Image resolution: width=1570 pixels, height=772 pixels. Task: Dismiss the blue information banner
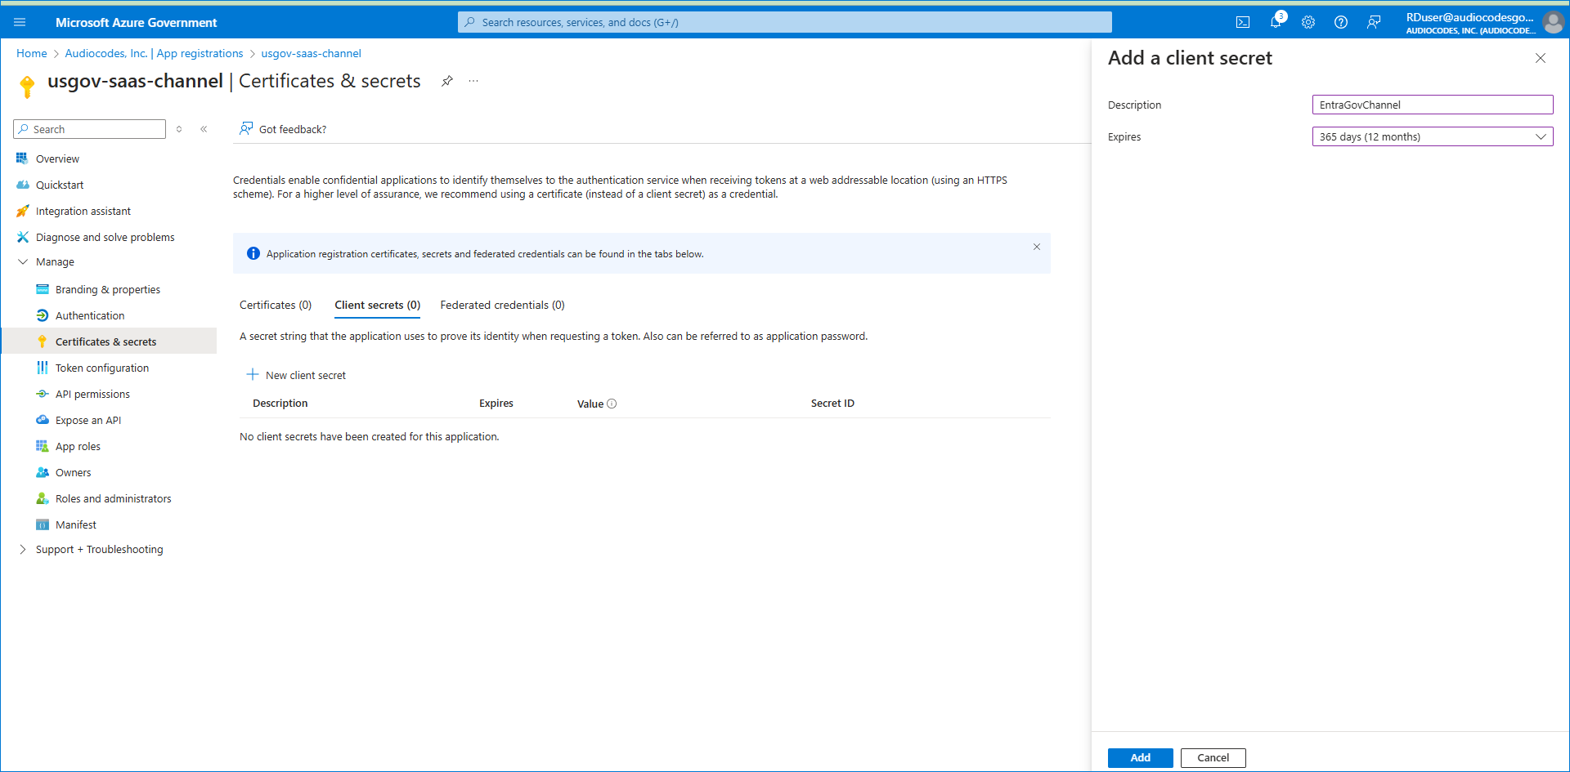[1037, 247]
